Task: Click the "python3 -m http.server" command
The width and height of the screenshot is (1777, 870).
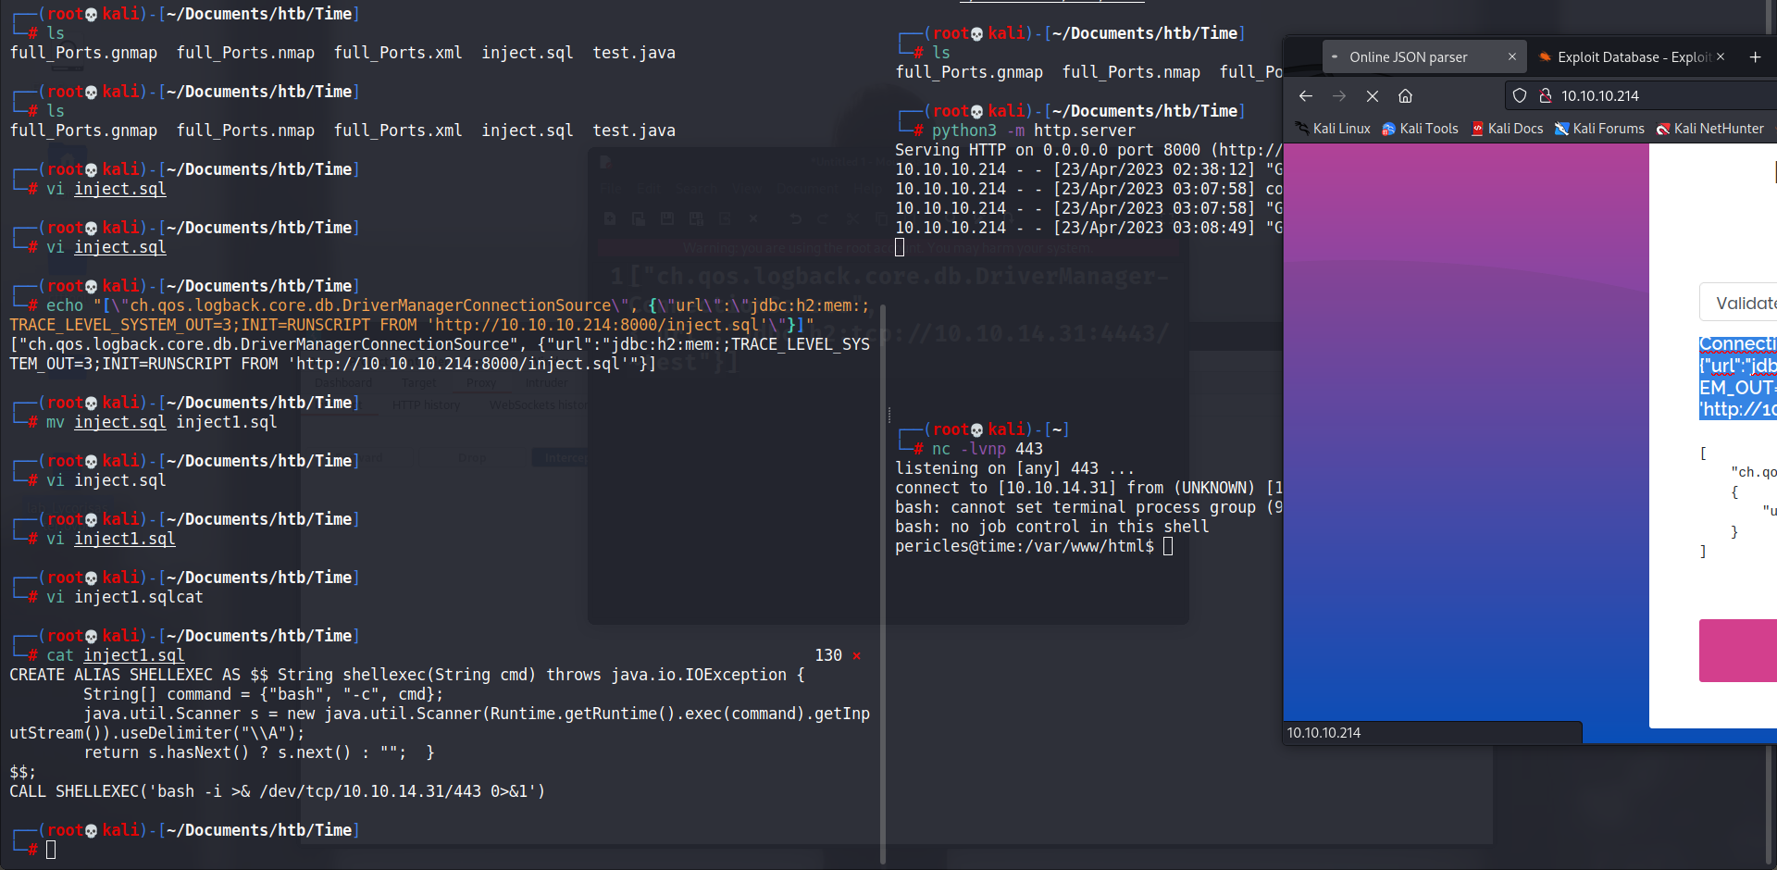Action: click(1034, 130)
